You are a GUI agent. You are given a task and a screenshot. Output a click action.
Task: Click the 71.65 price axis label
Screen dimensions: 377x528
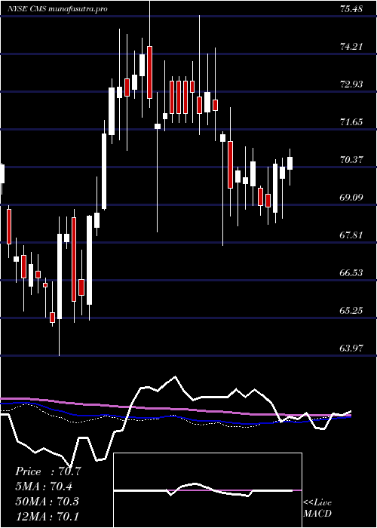pyautogui.click(x=351, y=122)
